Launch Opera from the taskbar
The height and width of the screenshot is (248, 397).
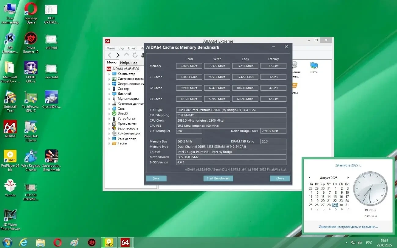coord(57,242)
